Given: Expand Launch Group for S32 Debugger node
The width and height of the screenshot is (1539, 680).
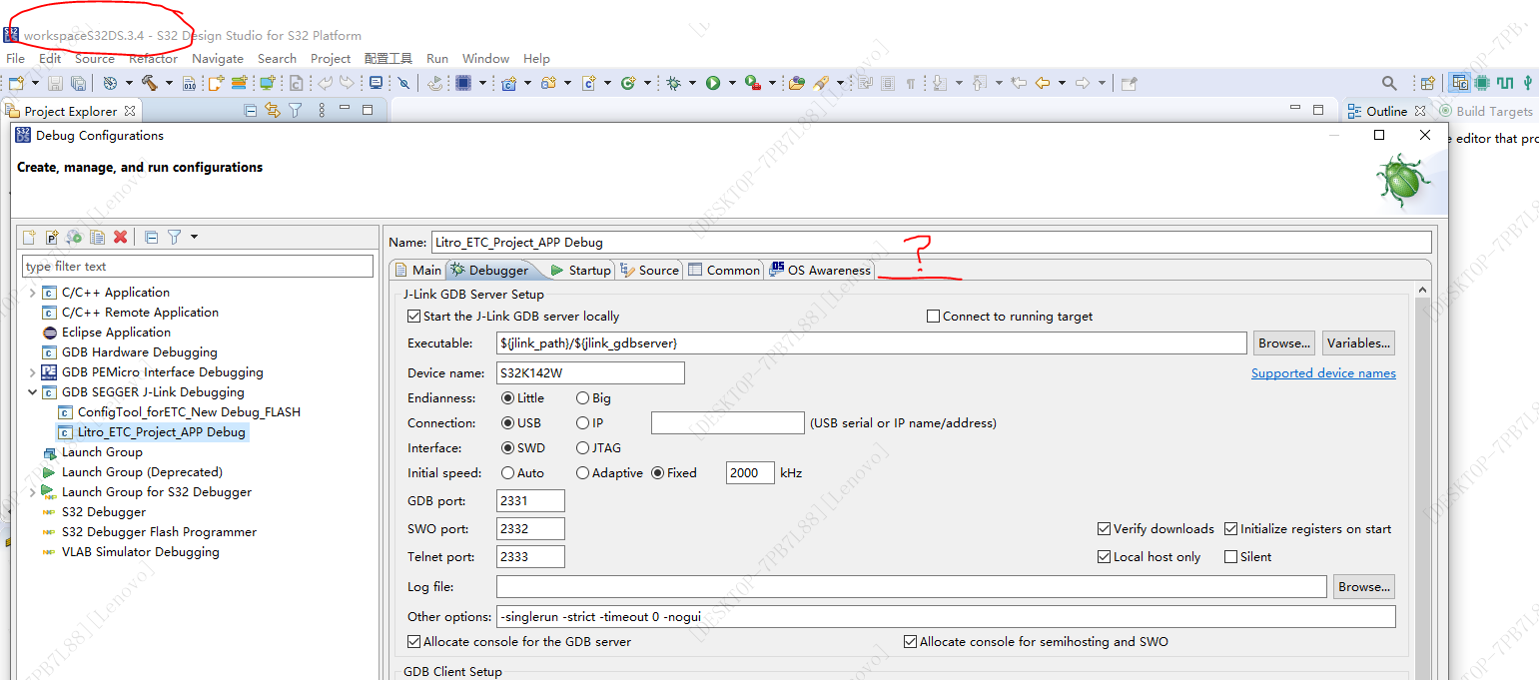Looking at the screenshot, I should (32, 492).
